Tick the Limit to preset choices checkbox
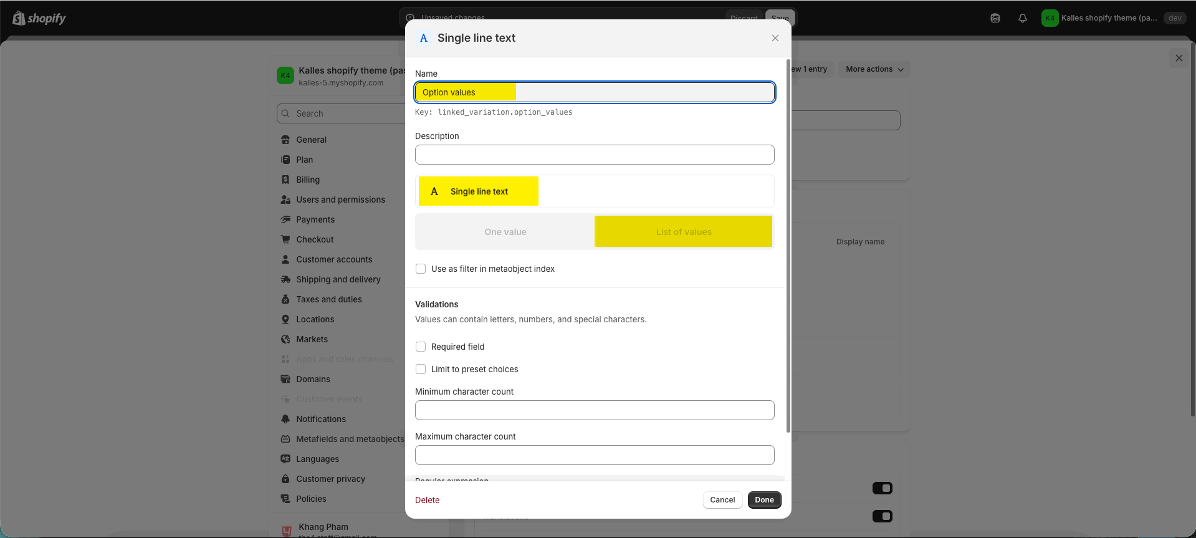This screenshot has height=538, width=1196. (x=421, y=369)
